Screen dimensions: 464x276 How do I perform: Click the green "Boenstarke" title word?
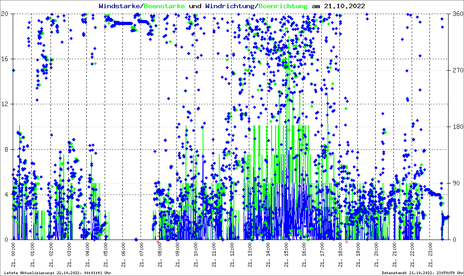164,6
